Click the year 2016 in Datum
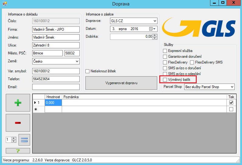The width and height of the screenshot is (242, 165). 134,29
